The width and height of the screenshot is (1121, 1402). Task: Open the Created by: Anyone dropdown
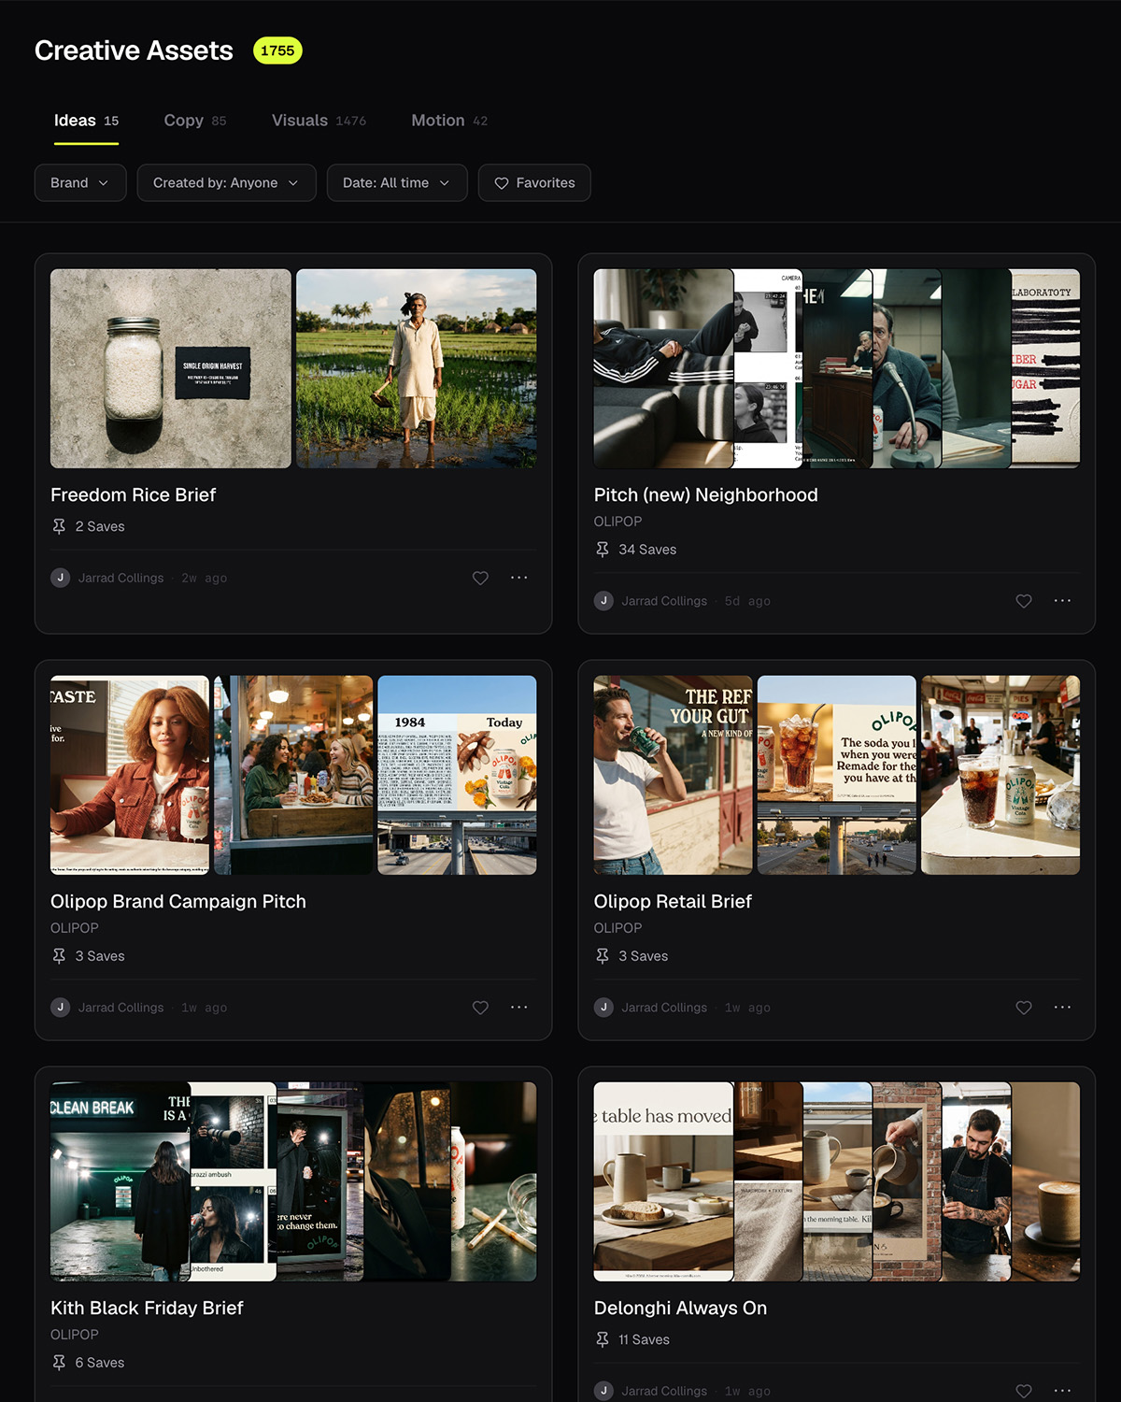[x=227, y=183]
